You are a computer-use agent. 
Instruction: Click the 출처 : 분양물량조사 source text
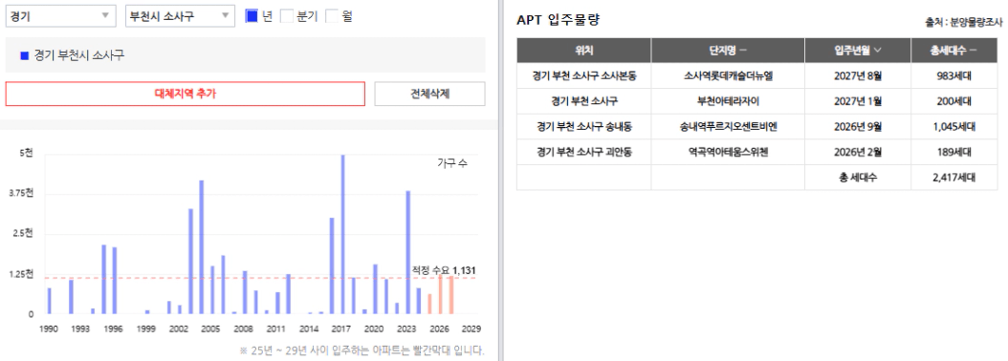(x=964, y=23)
